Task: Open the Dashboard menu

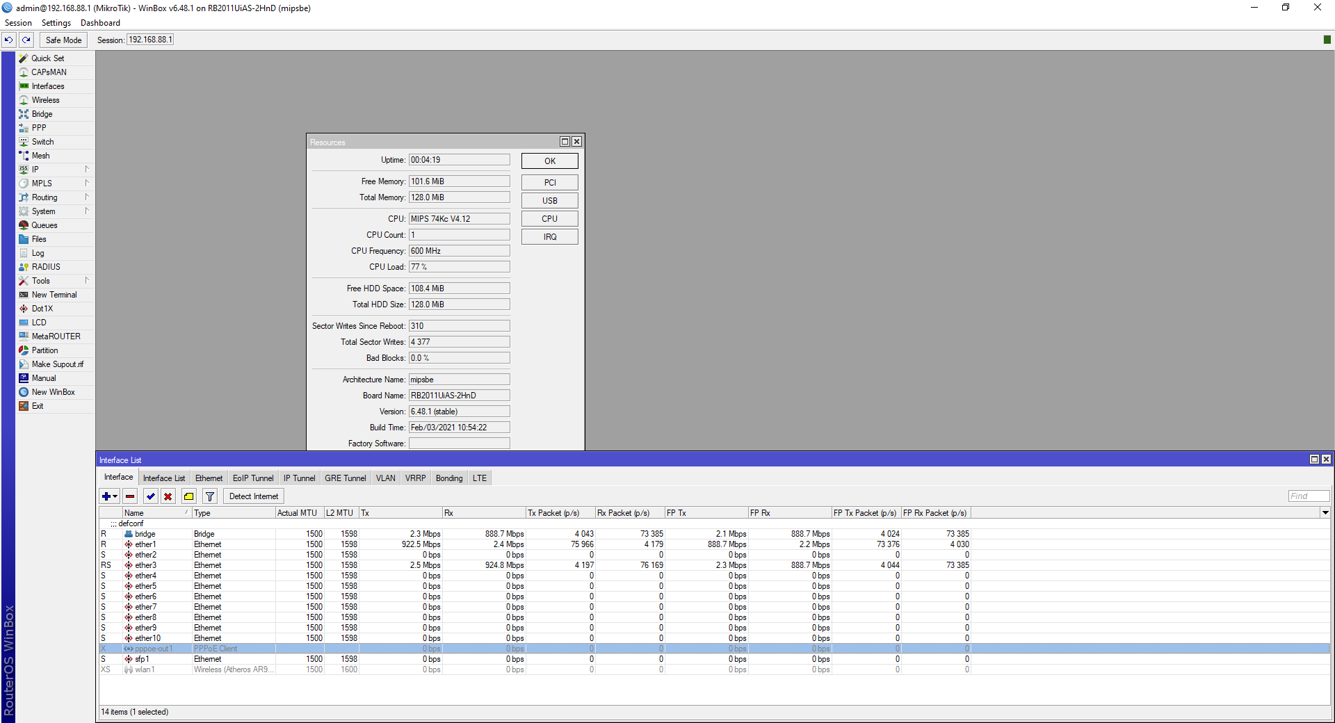Action: pyautogui.click(x=100, y=23)
